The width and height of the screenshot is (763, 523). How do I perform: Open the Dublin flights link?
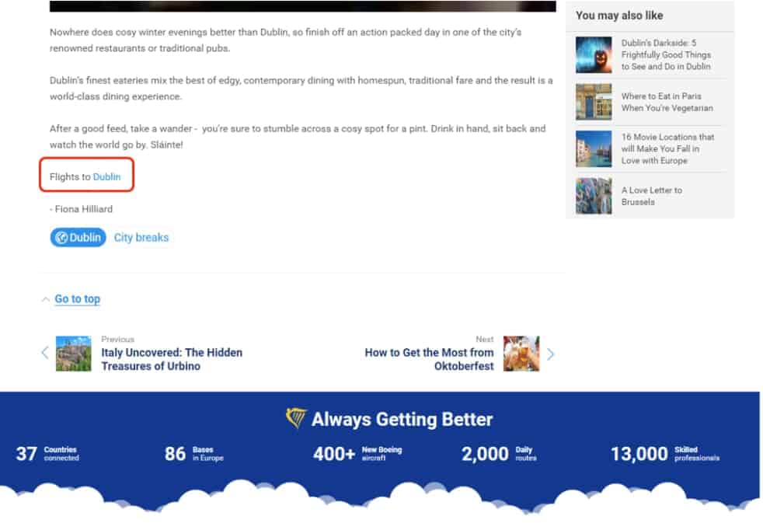click(106, 176)
